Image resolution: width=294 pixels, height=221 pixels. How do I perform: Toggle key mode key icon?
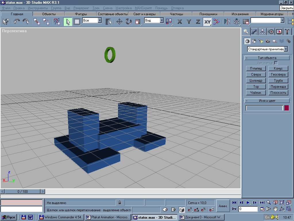234,209
